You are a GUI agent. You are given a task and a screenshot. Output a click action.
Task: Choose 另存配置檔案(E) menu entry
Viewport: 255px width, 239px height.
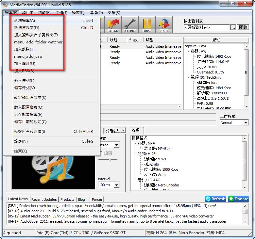tap(51, 115)
